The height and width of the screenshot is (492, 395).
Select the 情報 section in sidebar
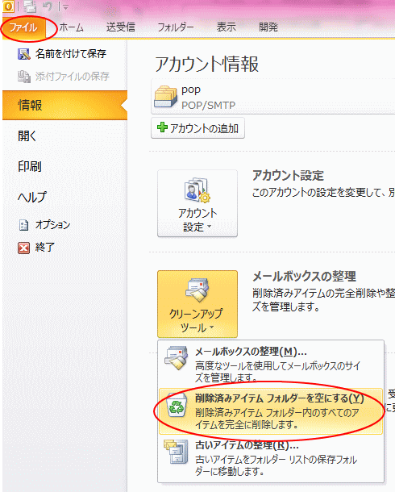[64, 105]
